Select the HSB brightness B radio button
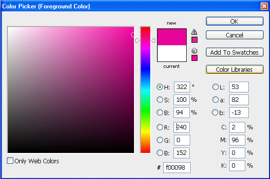Image resolution: width=270 pixels, height=179 pixels. tap(160, 113)
